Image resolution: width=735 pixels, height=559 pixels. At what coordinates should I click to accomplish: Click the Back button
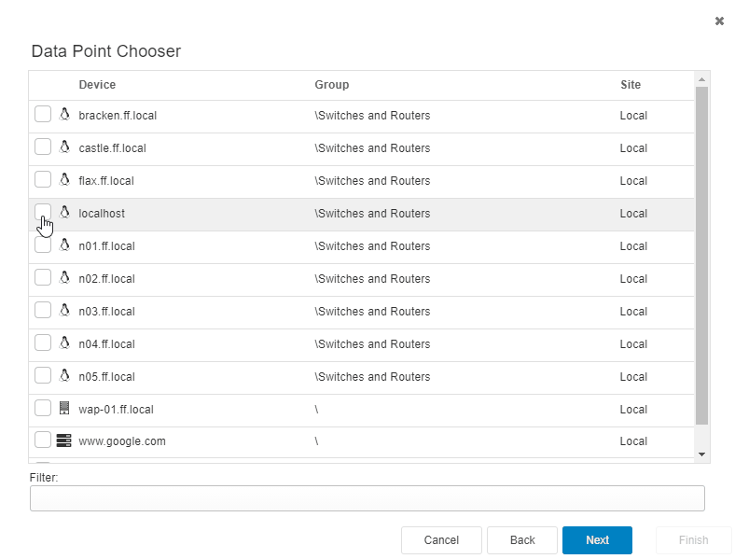522,540
